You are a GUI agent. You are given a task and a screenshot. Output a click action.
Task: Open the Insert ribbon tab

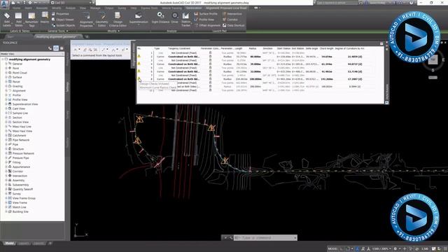point(28,8)
